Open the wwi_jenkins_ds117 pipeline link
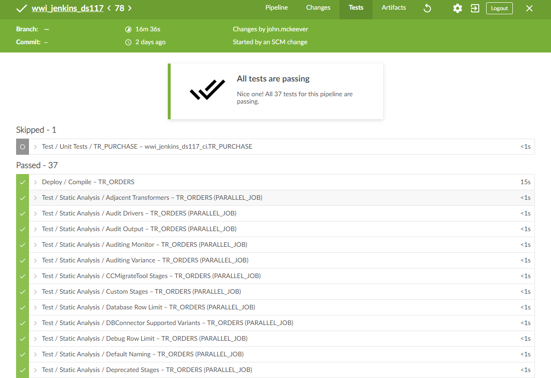This screenshot has width=551, height=378. pos(67,8)
